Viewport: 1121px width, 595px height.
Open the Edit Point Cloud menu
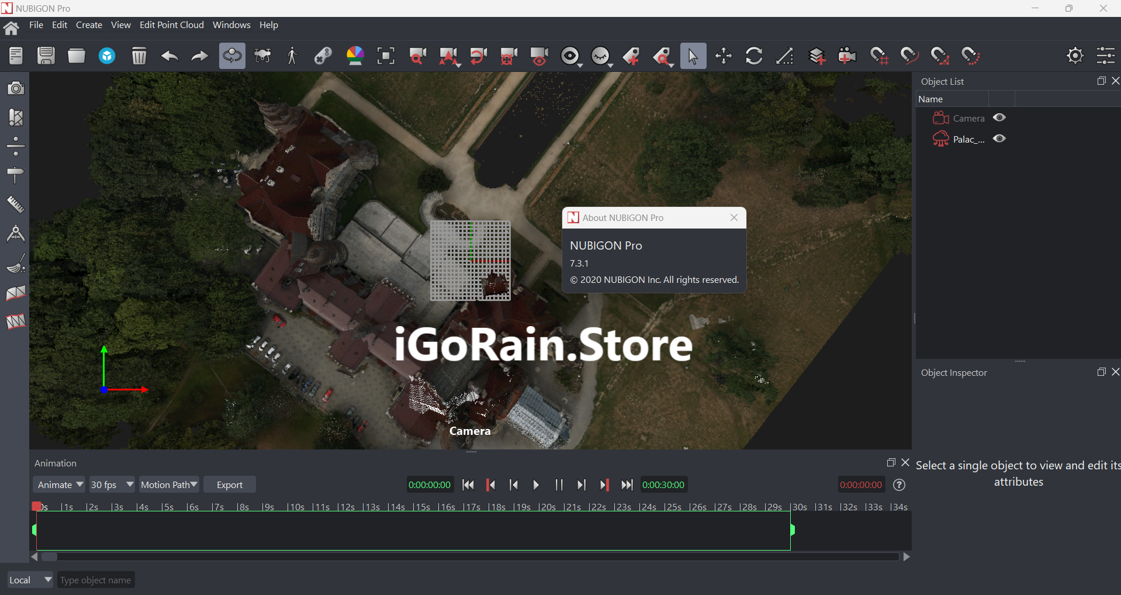click(x=171, y=25)
